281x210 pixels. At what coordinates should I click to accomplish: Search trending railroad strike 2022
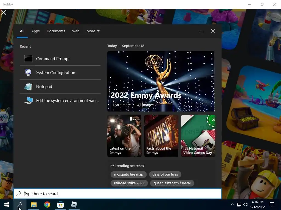pos(129,183)
